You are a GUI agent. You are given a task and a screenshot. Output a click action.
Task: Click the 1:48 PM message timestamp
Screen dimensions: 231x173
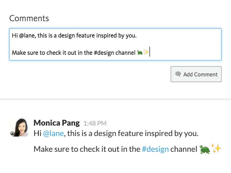pos(95,123)
